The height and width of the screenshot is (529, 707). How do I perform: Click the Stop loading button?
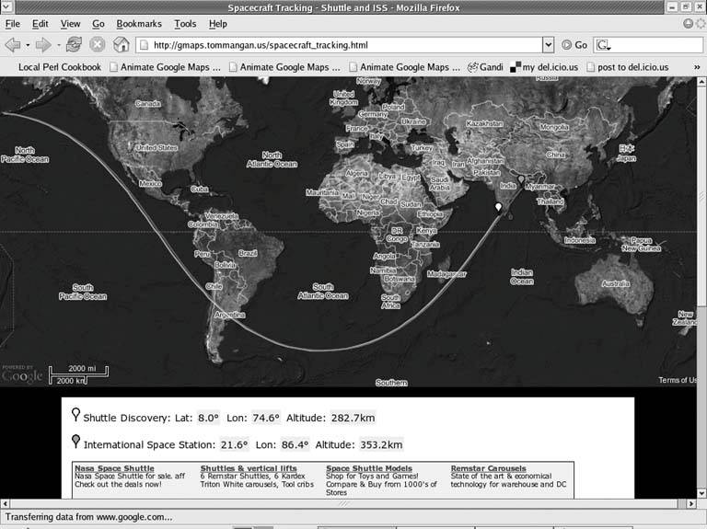tap(97, 44)
